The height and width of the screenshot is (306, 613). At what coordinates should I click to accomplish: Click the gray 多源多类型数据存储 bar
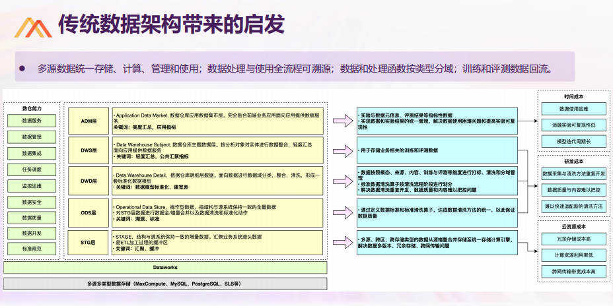(x=165, y=284)
